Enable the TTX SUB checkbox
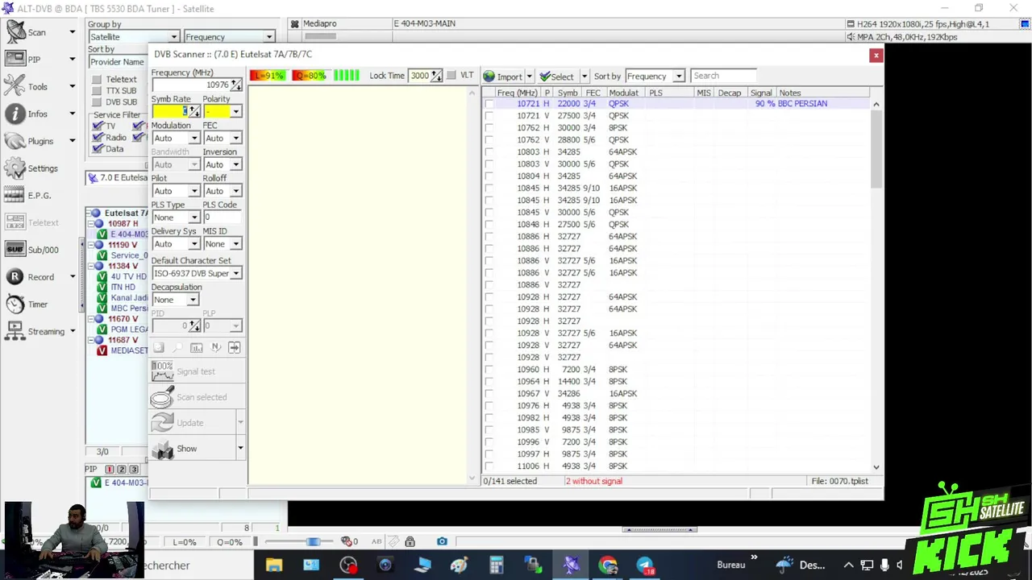This screenshot has height=580, width=1032. [97, 91]
